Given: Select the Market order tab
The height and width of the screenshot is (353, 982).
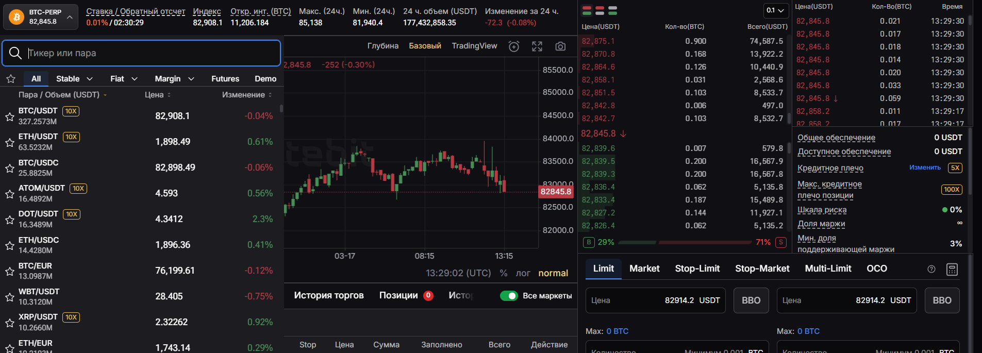Looking at the screenshot, I should tap(644, 268).
